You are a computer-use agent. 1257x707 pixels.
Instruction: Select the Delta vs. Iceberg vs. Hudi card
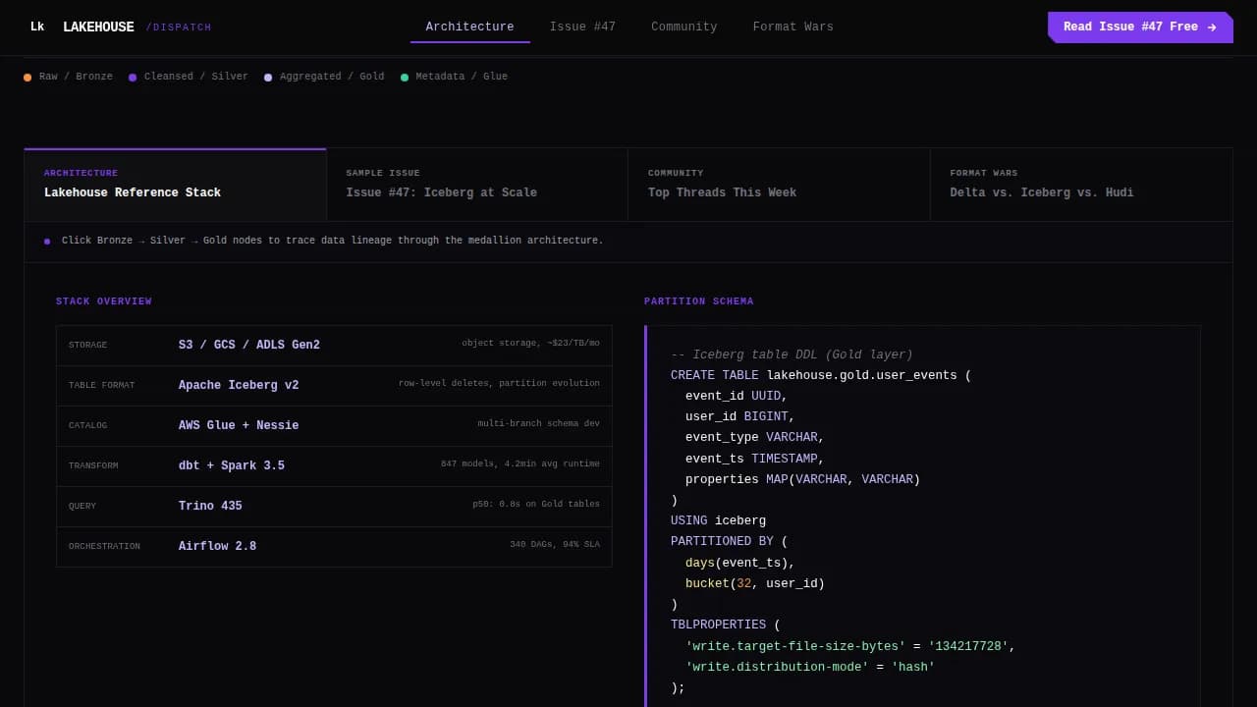click(x=1081, y=185)
